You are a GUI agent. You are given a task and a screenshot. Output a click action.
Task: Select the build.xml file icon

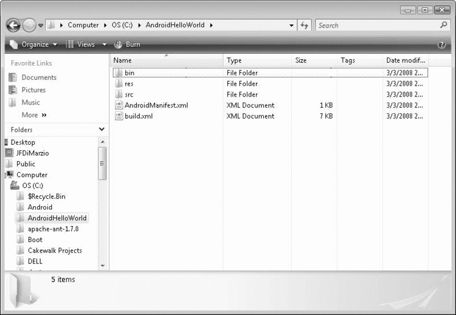[119, 116]
